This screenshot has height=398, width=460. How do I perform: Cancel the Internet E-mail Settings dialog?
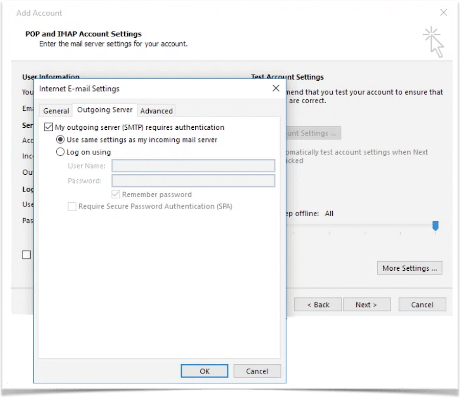257,371
